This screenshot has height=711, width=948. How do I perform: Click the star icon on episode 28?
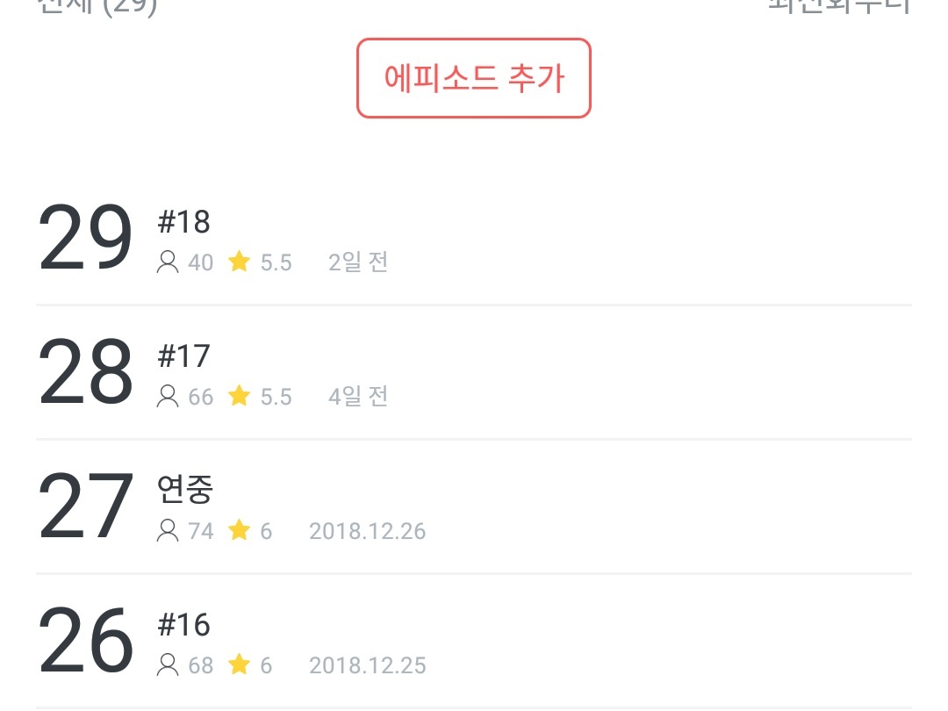[x=239, y=397]
